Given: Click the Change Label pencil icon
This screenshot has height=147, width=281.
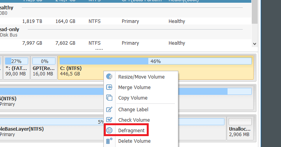Looking at the screenshot, I should [109, 109].
